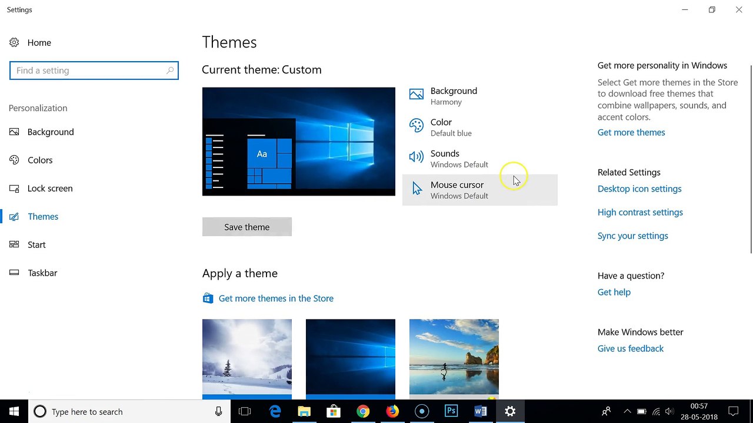This screenshot has width=753, height=423.
Task: Open Desktop icon settings
Action: click(639, 189)
